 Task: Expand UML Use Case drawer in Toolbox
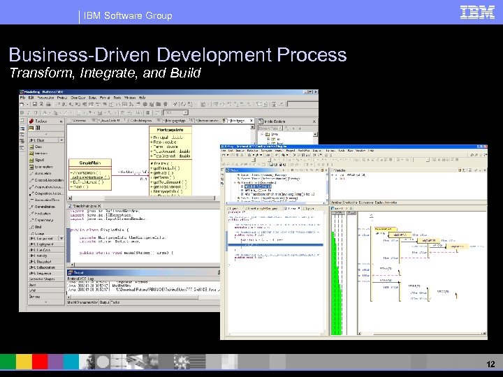pyautogui.click(x=46, y=250)
